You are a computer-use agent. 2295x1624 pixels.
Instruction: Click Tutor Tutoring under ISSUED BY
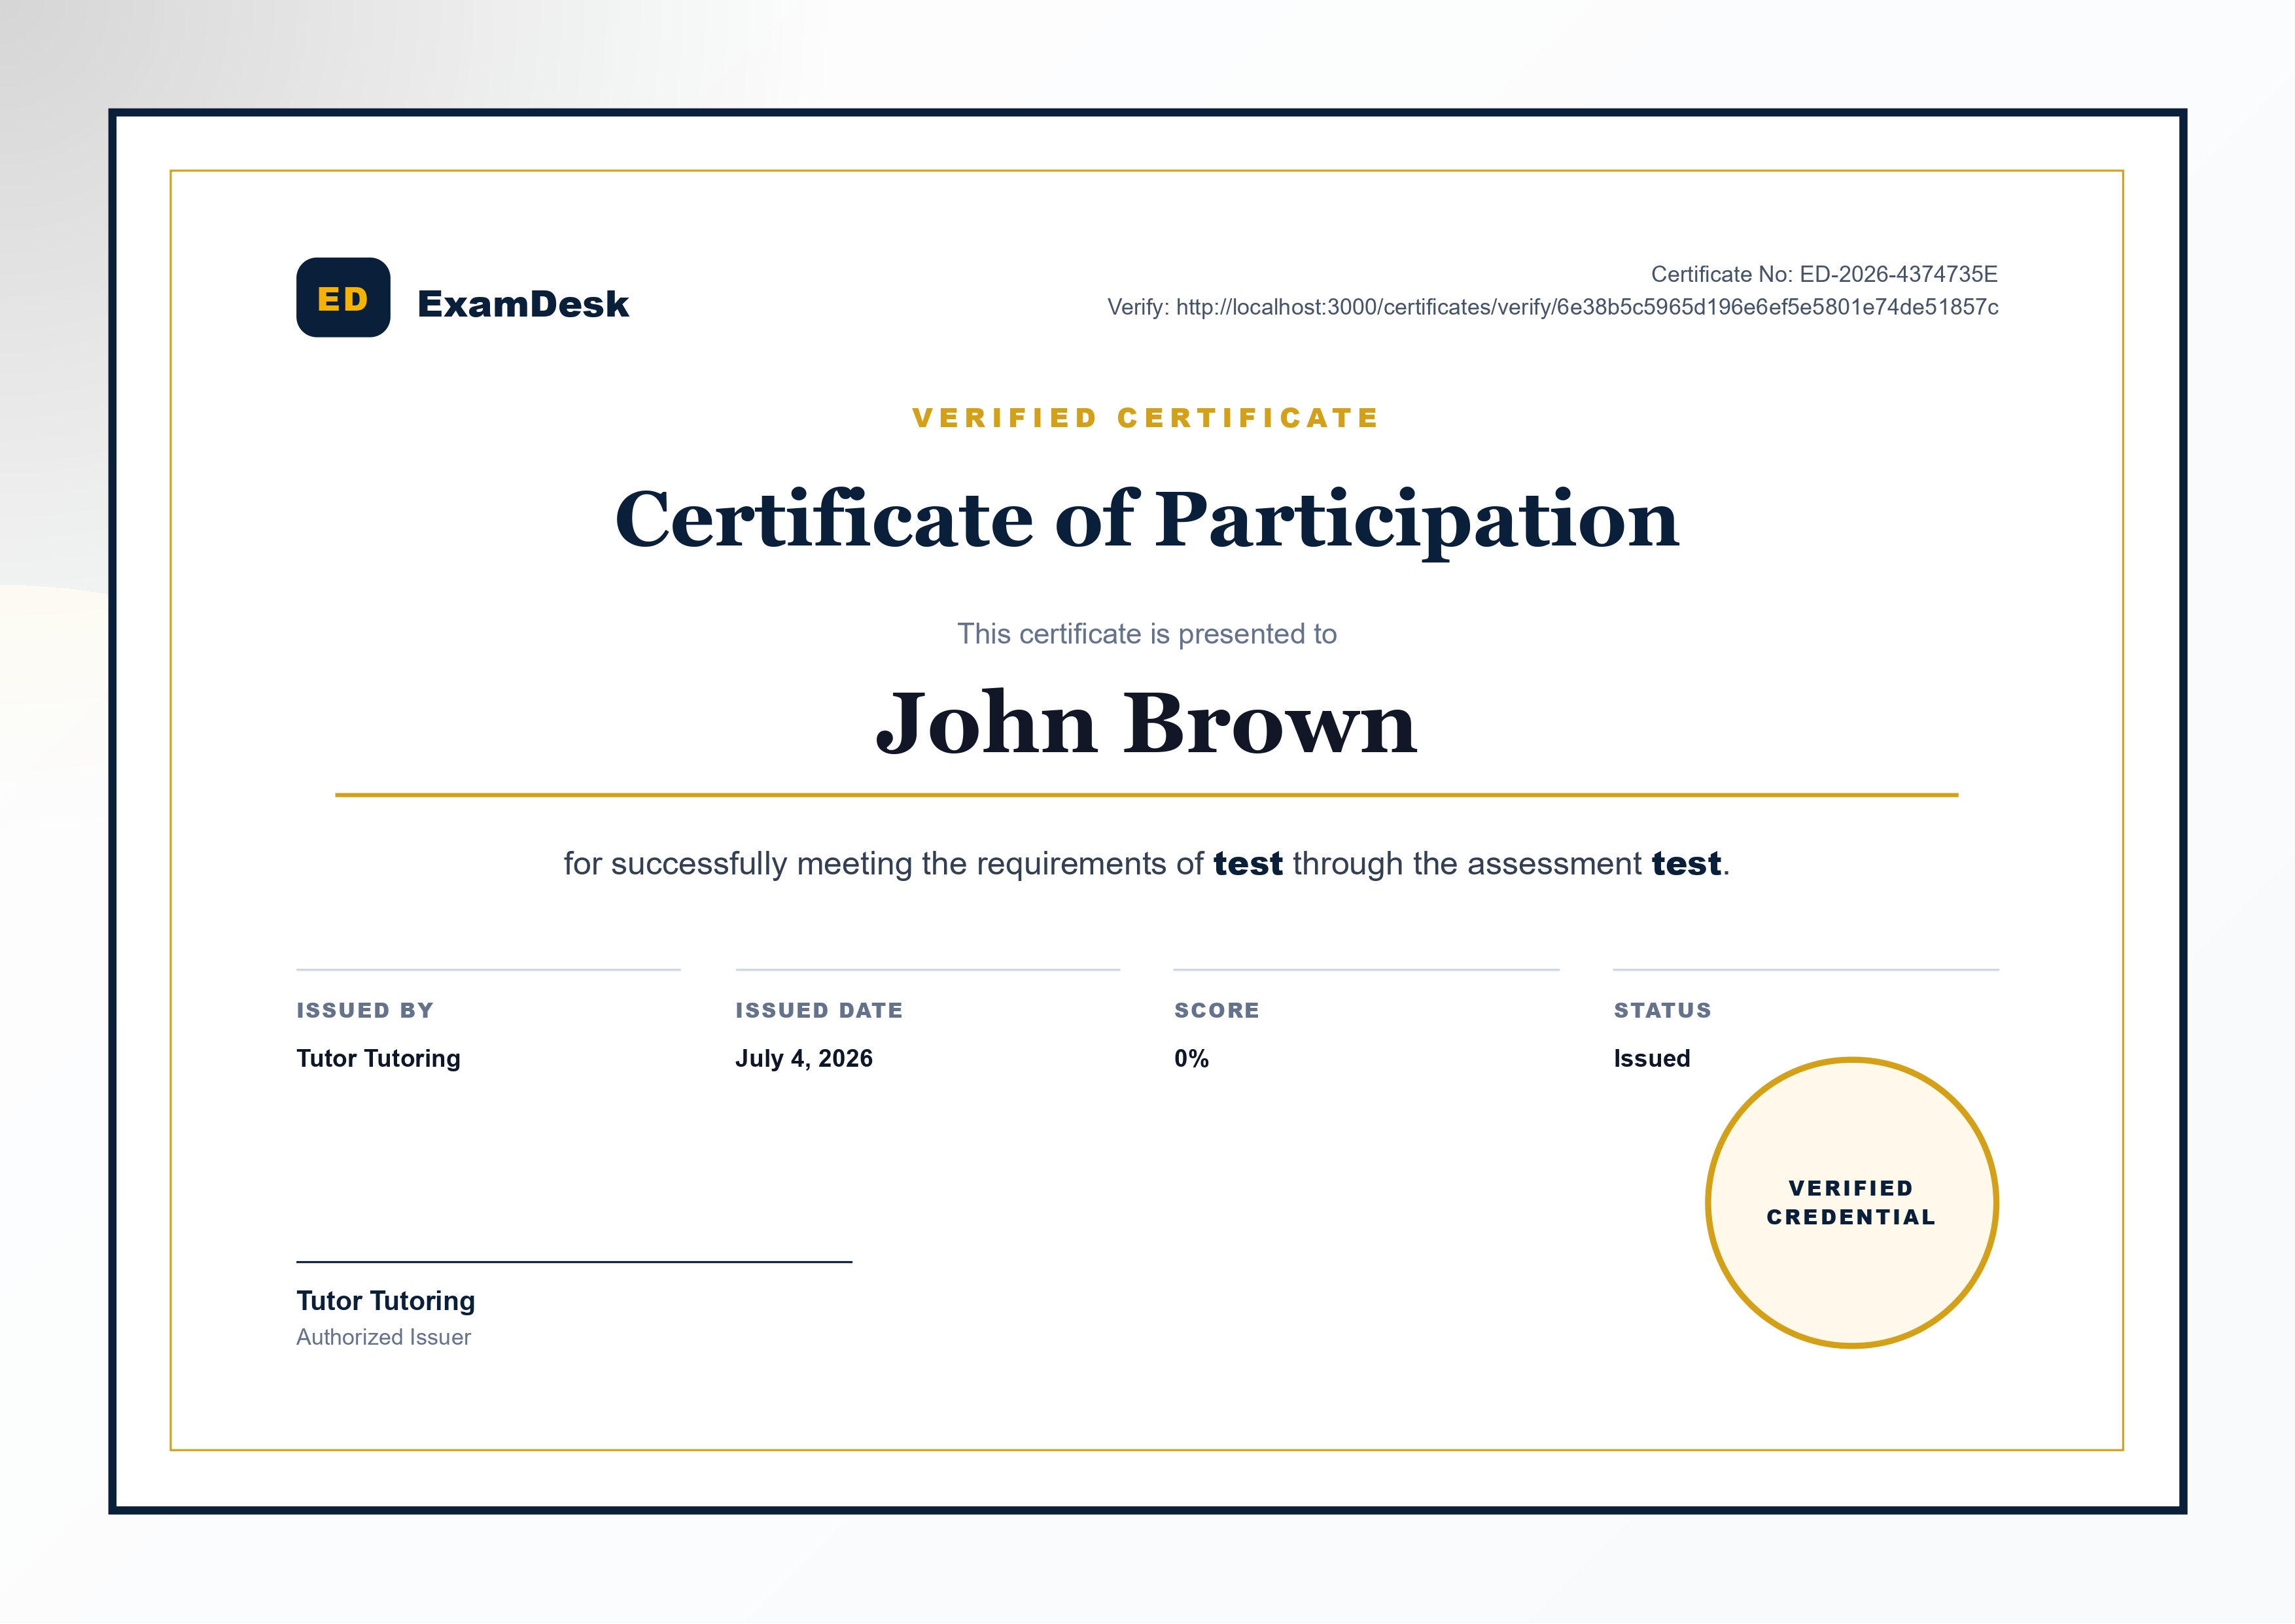pos(378,1058)
